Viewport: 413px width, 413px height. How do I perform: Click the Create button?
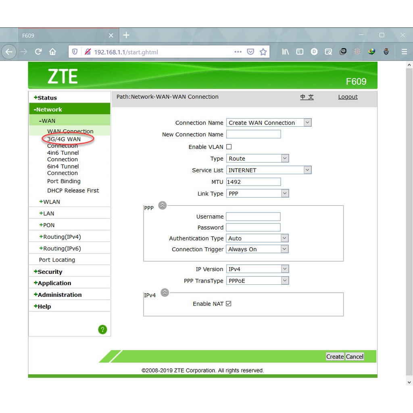[x=335, y=357]
